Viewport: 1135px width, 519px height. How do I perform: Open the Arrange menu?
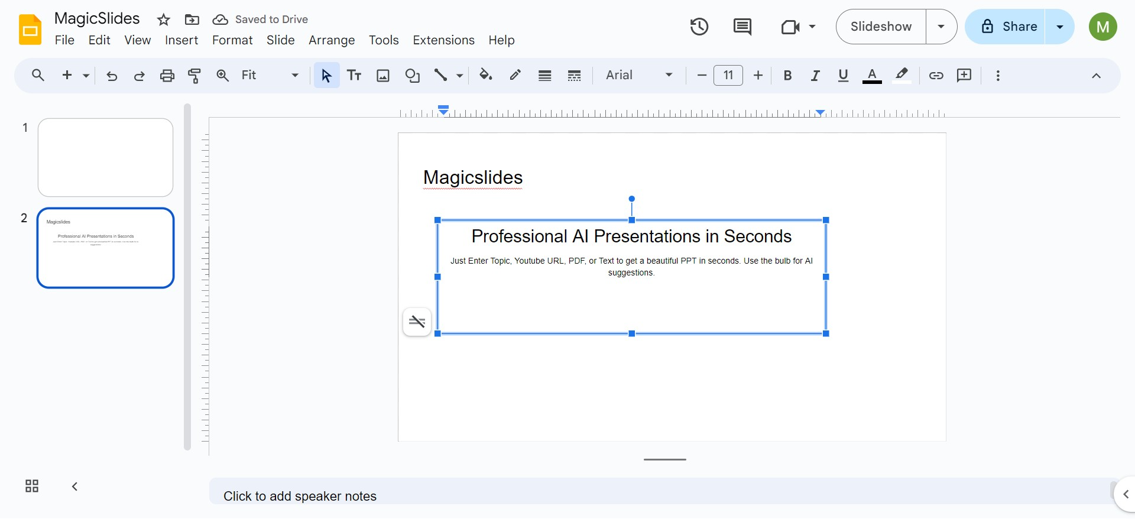(x=331, y=40)
